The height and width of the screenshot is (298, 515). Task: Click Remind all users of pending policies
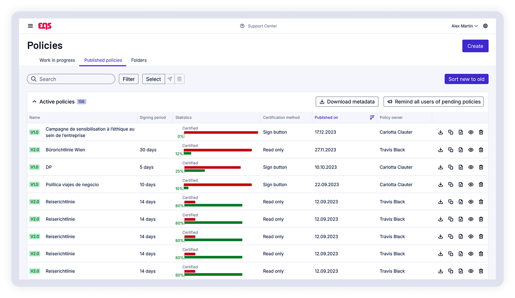click(433, 102)
